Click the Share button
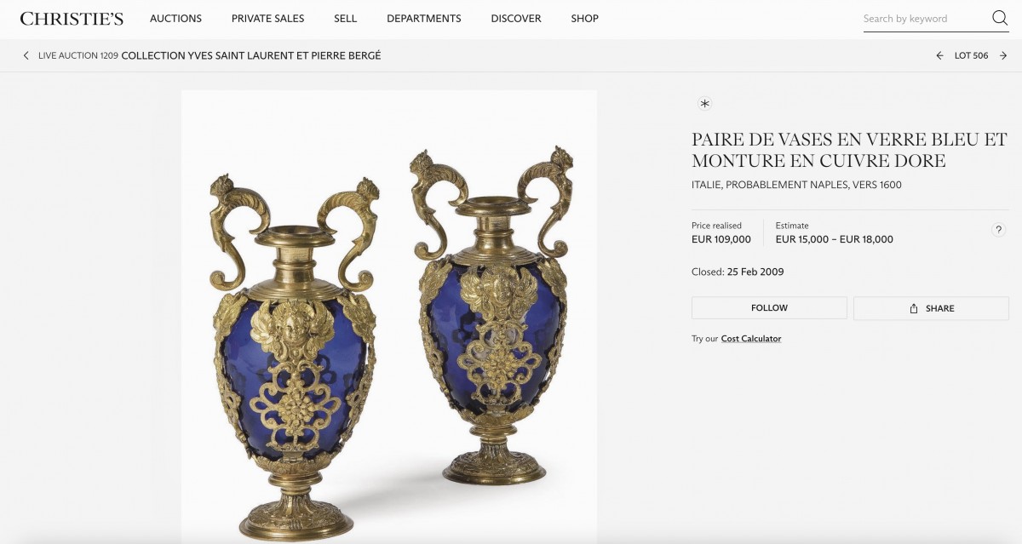Screen dimensions: 1022x544 931,308
